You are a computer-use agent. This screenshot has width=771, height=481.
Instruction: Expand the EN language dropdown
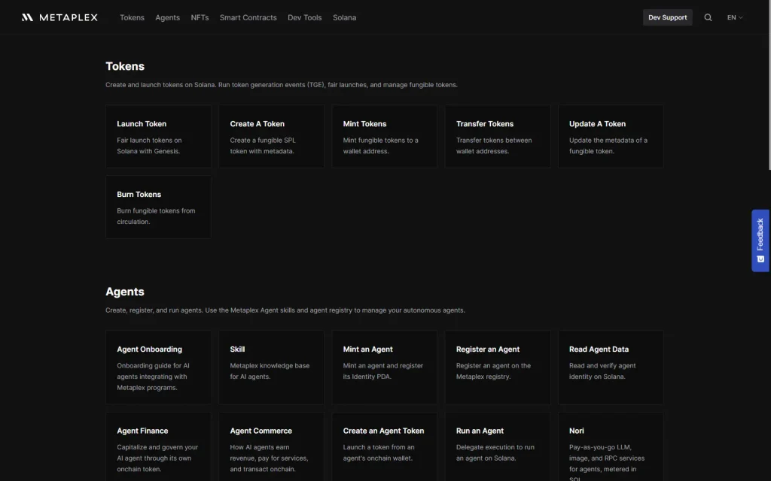tap(735, 17)
